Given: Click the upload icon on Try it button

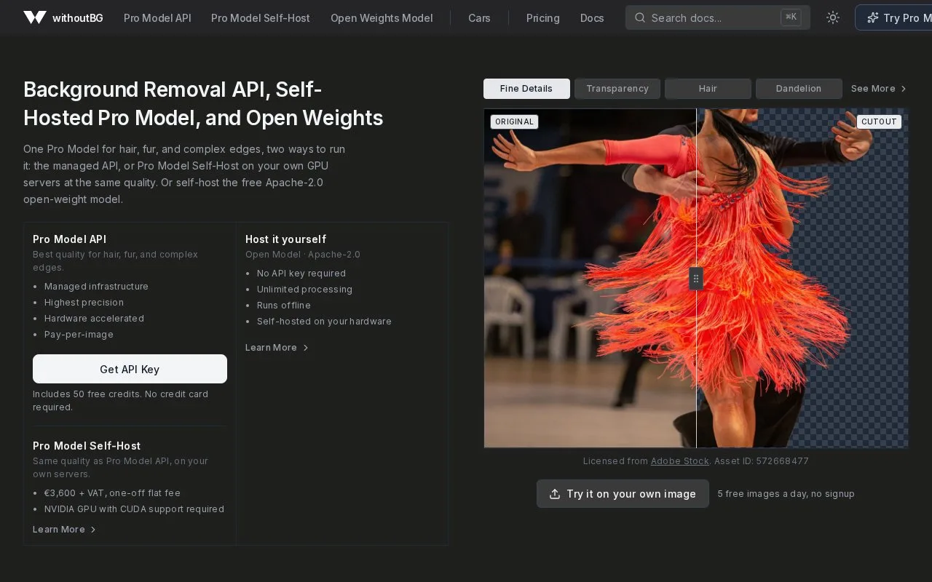Looking at the screenshot, I should tap(555, 494).
